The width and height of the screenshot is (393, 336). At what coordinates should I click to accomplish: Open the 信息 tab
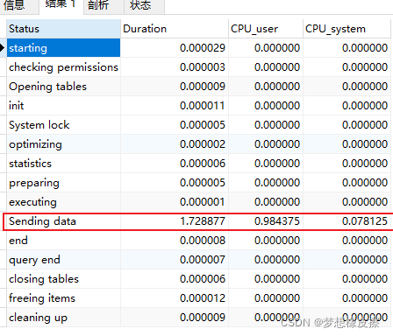click(19, 6)
